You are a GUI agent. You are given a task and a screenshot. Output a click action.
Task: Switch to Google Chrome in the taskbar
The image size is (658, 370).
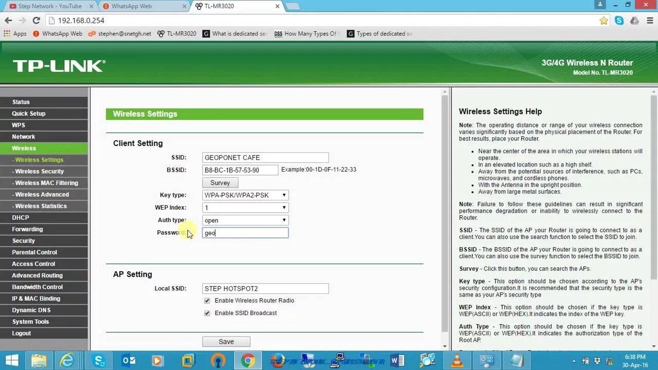click(x=247, y=360)
